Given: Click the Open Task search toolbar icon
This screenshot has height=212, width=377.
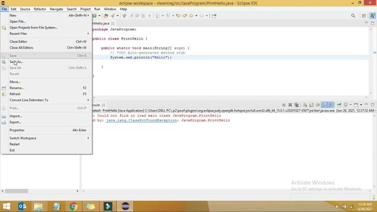Looking at the screenshot, I should point(113,16).
